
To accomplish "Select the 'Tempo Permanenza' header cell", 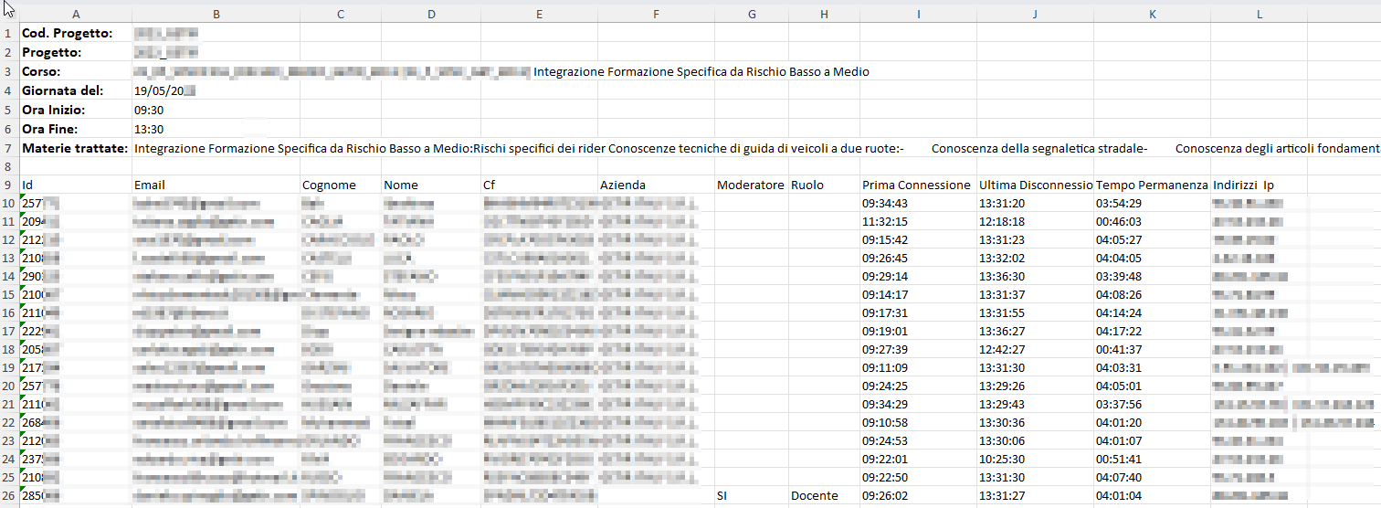I will 1152,185.
